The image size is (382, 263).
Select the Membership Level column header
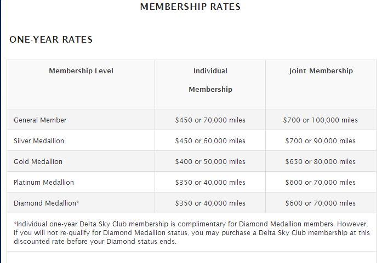click(x=81, y=71)
